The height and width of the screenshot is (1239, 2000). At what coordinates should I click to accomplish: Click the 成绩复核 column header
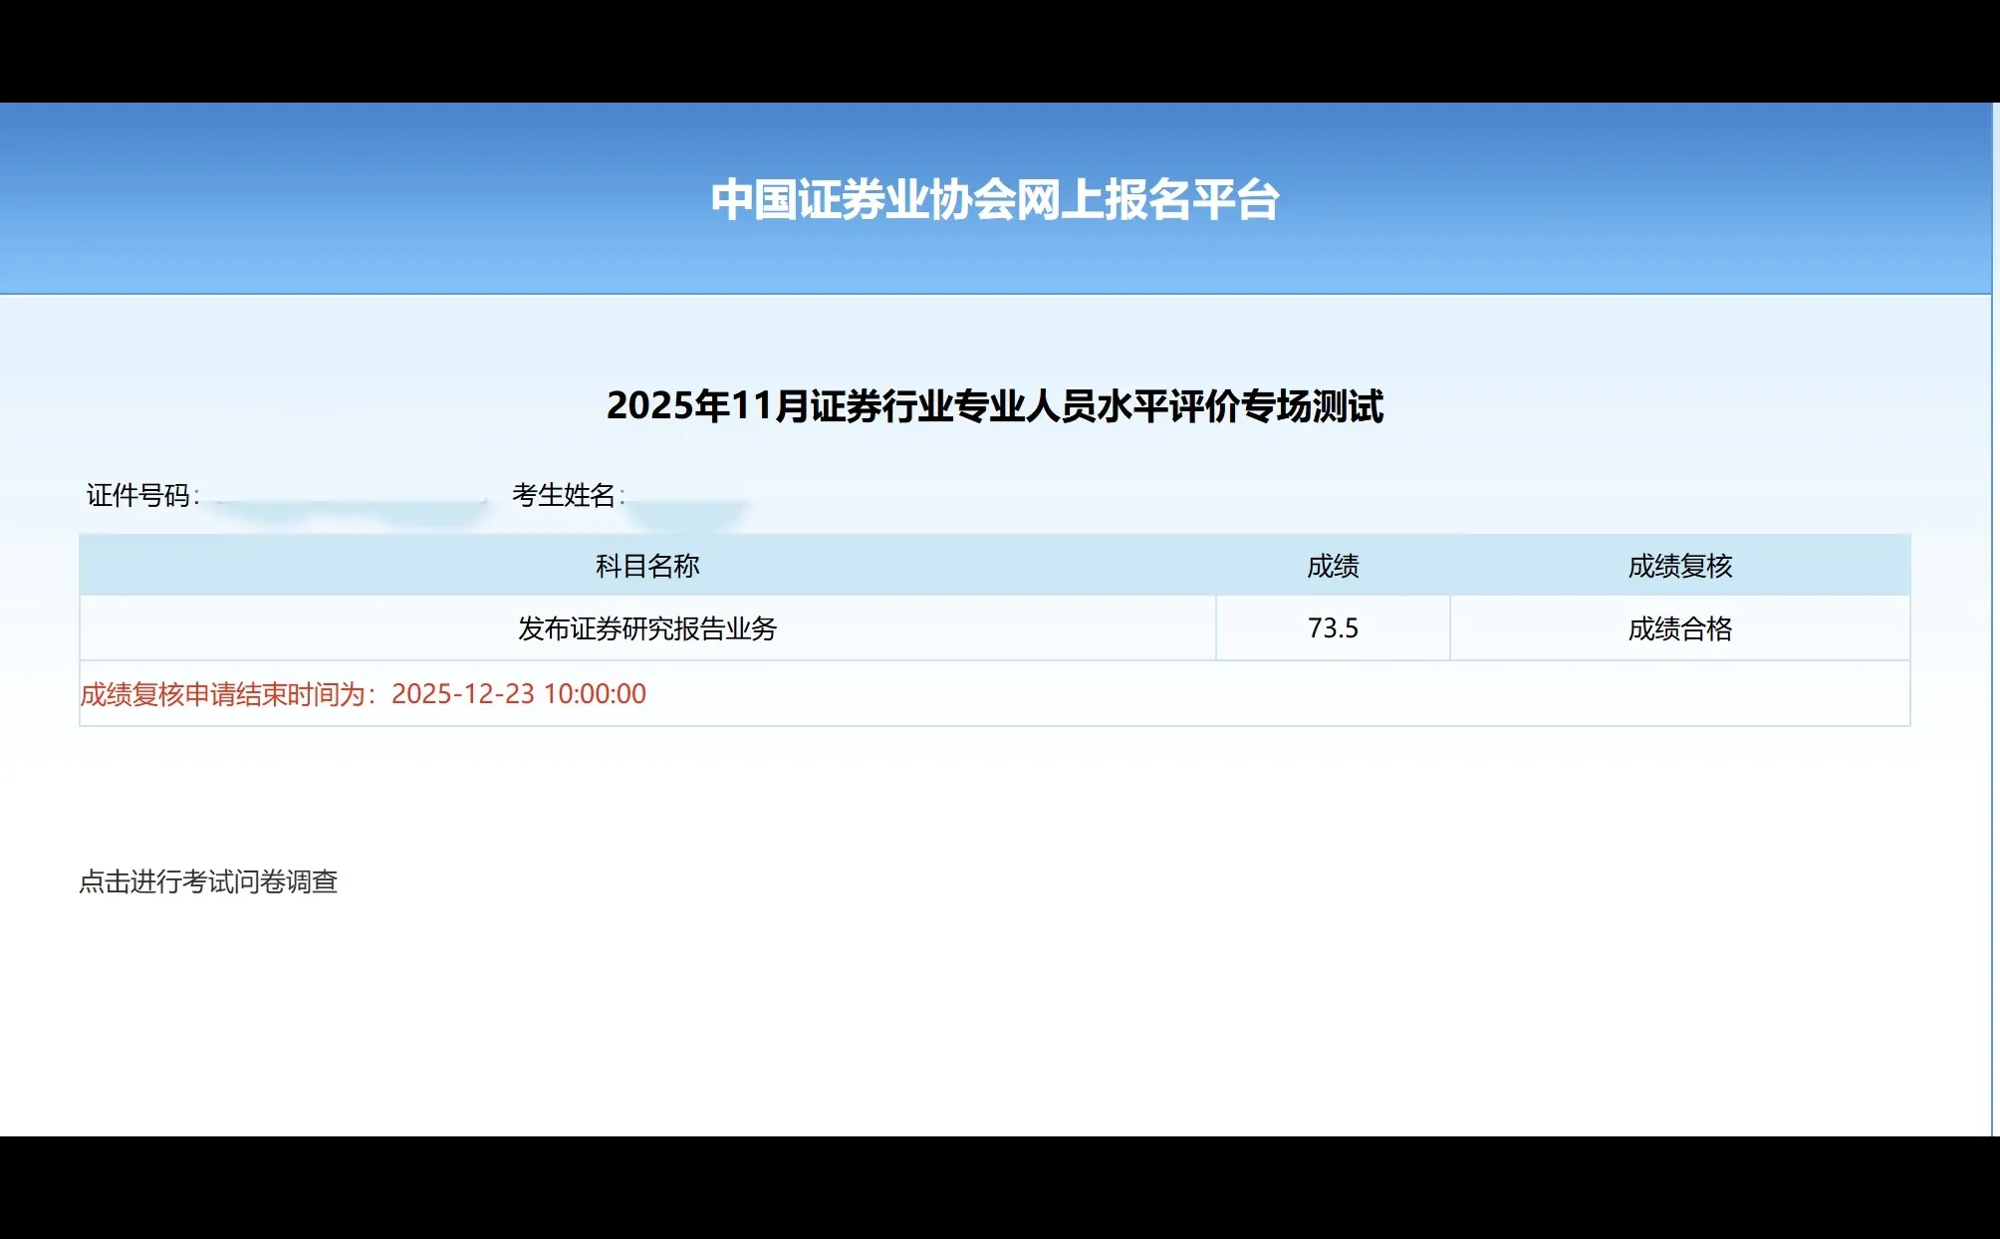(x=1680, y=566)
